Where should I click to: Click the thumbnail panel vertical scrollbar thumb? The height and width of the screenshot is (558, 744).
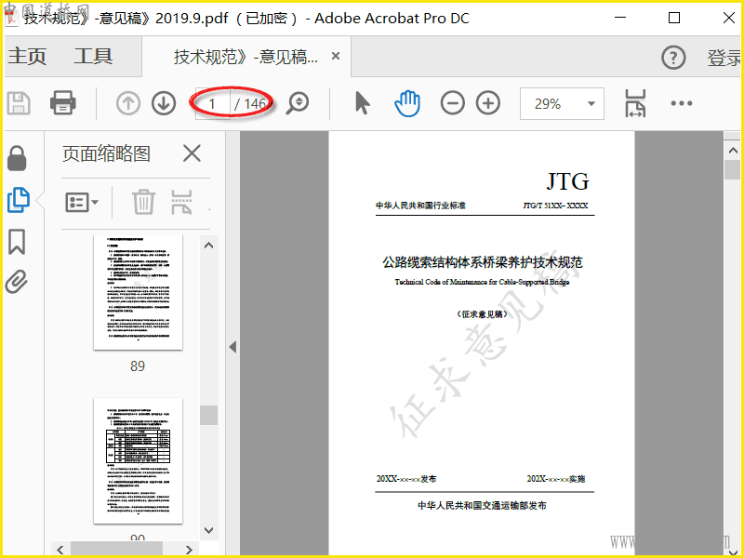tap(208, 415)
